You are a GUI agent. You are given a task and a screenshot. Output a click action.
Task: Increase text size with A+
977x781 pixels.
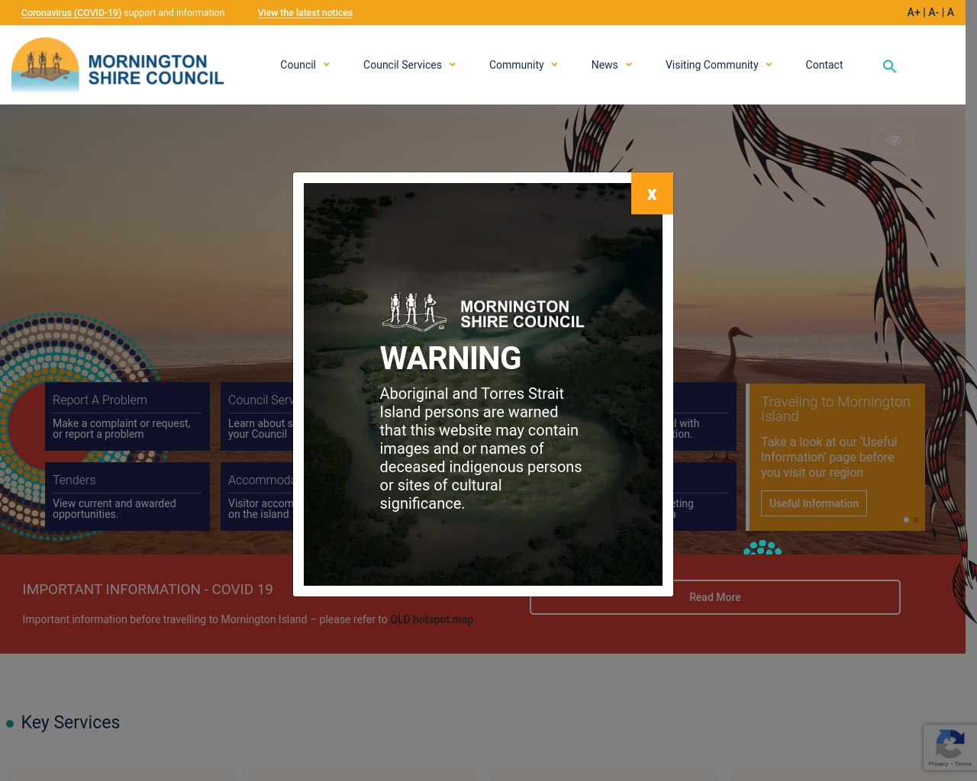pos(914,12)
